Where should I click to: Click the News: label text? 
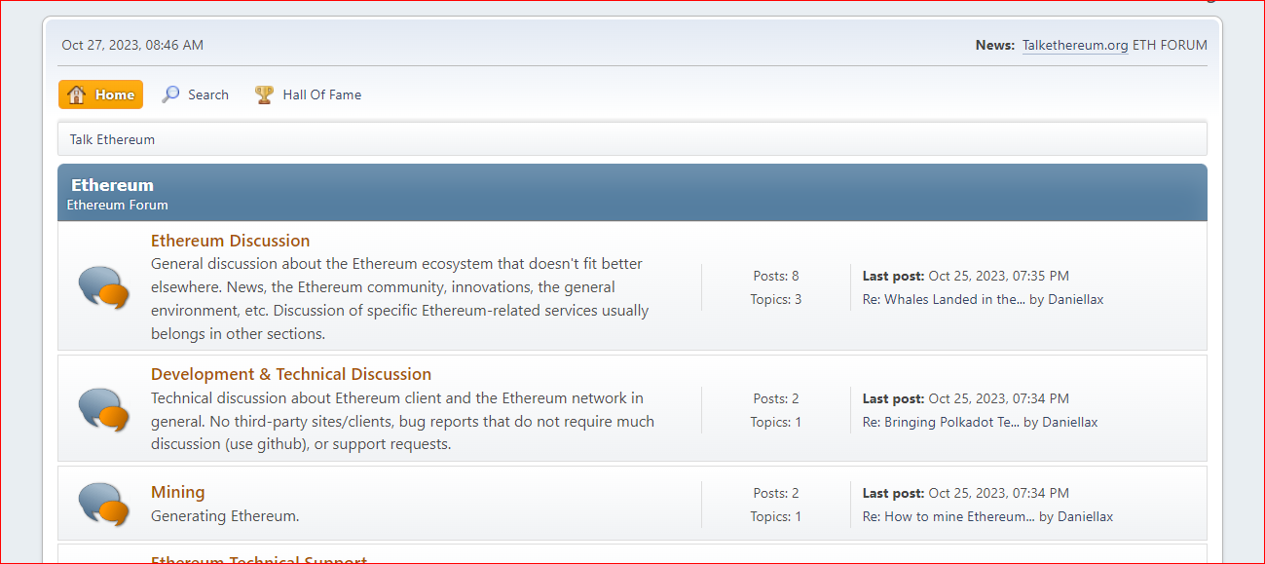[x=995, y=45]
